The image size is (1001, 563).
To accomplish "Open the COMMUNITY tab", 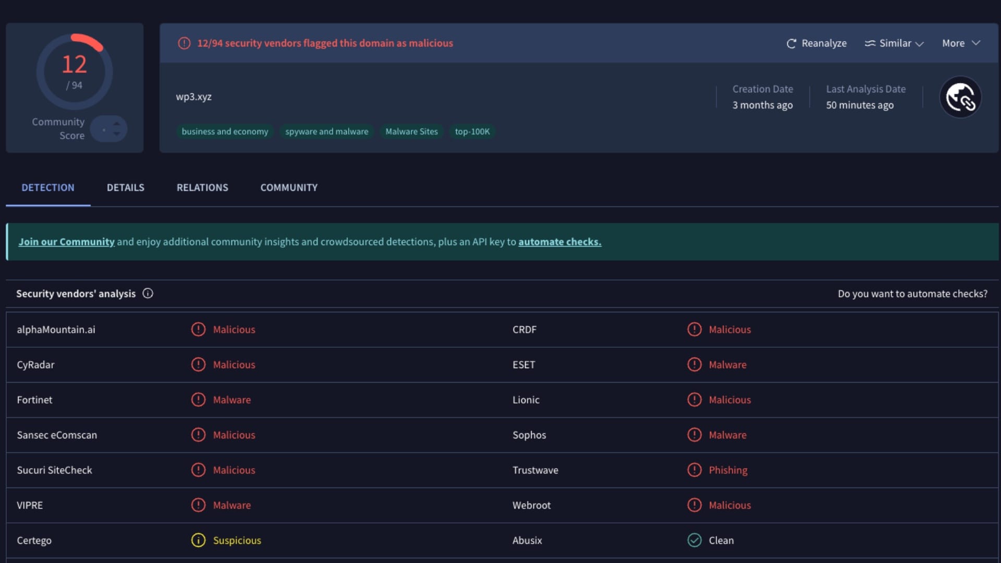I will tap(289, 188).
